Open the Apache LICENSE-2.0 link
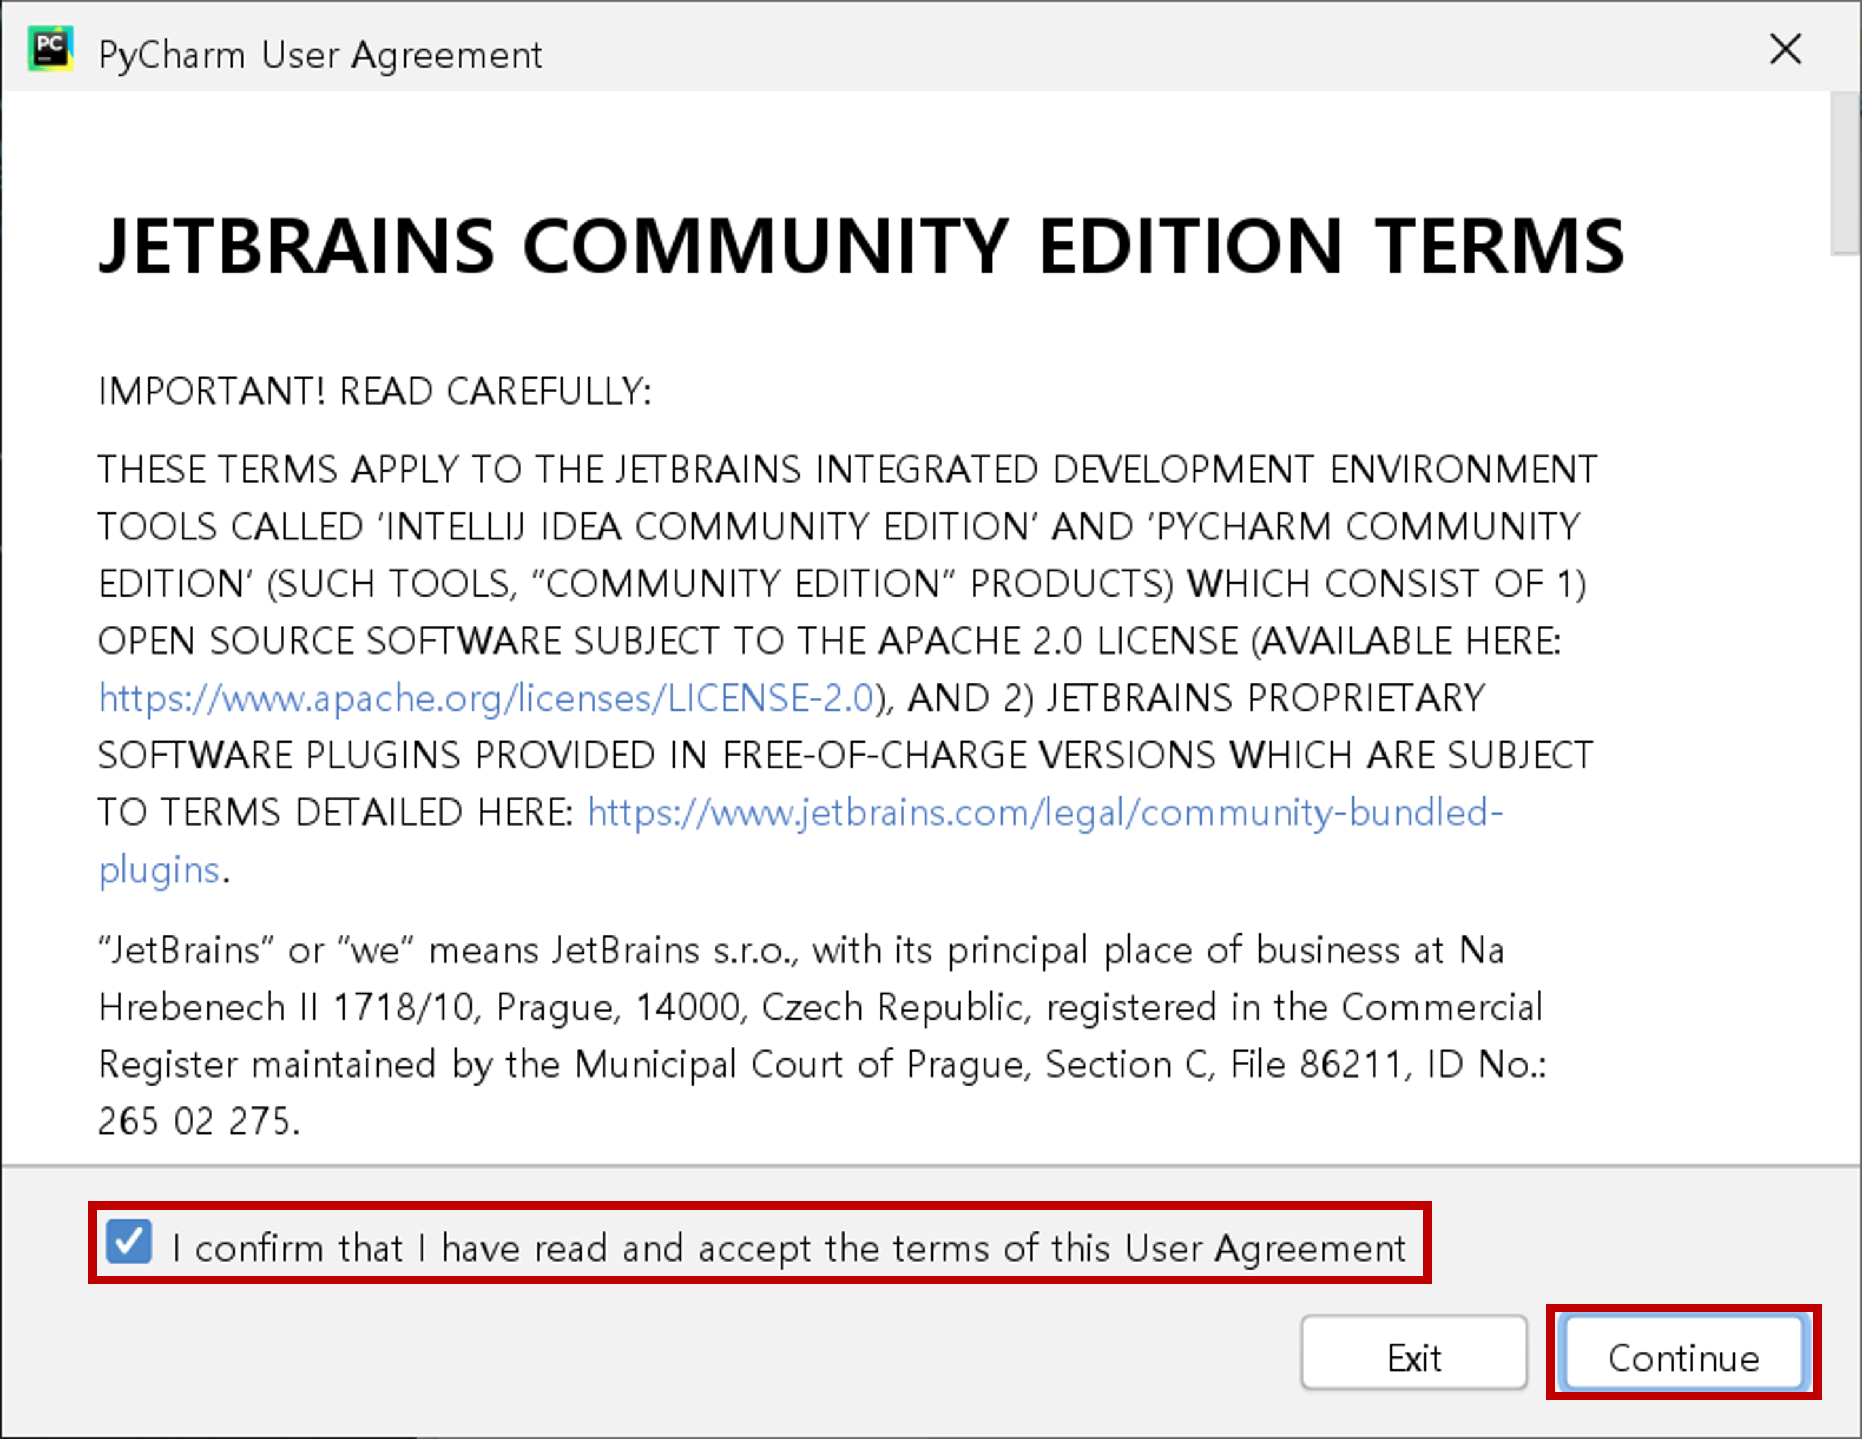The image size is (1862, 1439). point(487,699)
